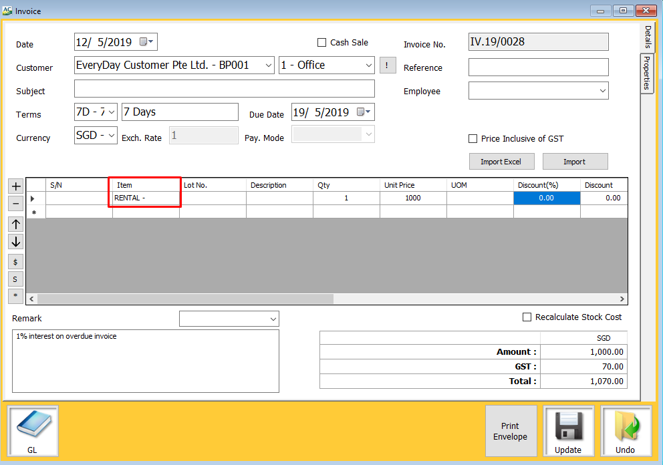Click the Exch. Rate field
Screen dimensions: 663x465
click(204, 135)
